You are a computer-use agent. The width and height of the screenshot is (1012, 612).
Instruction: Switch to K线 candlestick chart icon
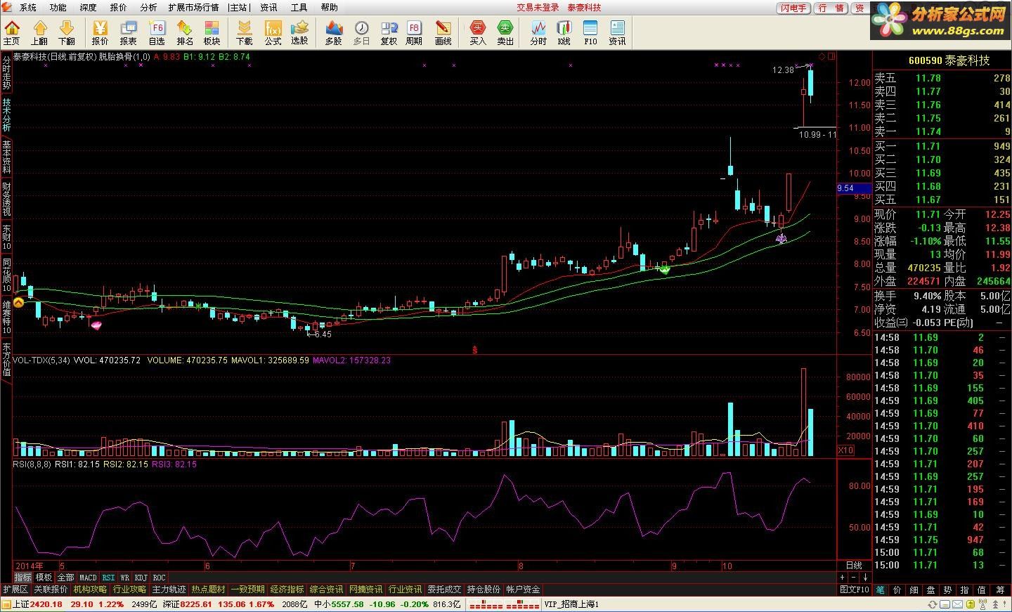point(564,32)
